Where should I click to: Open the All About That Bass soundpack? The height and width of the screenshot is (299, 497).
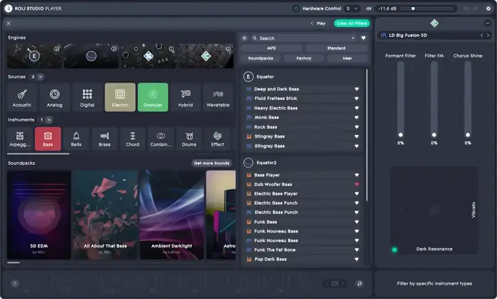tap(105, 215)
